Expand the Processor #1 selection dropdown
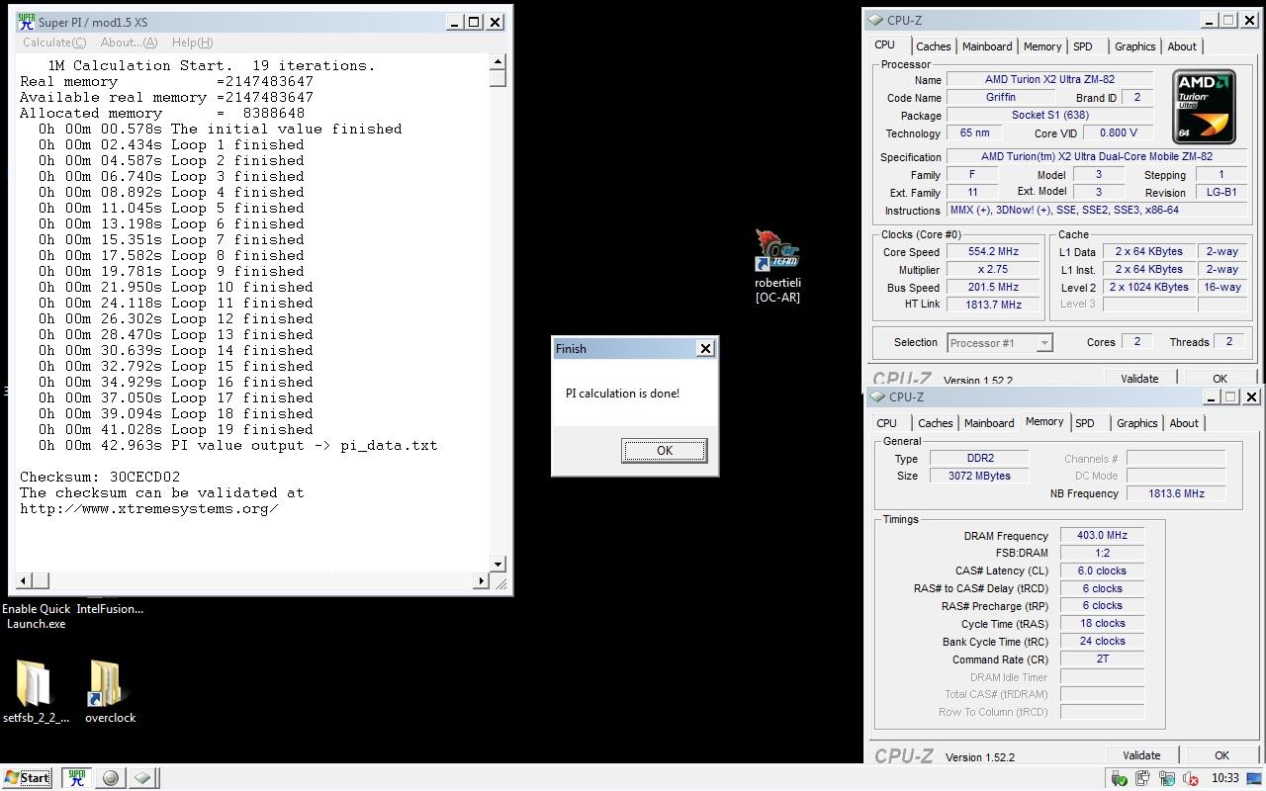The image size is (1266, 791). coord(1043,343)
